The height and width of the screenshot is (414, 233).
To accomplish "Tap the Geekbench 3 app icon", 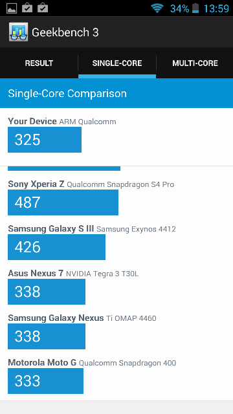I will click(x=18, y=32).
